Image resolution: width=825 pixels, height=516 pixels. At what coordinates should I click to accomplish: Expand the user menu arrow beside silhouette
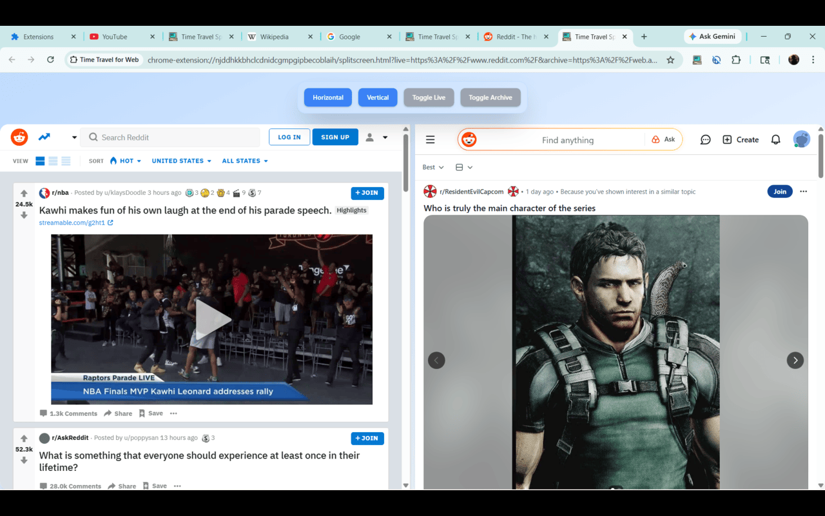tap(385, 137)
